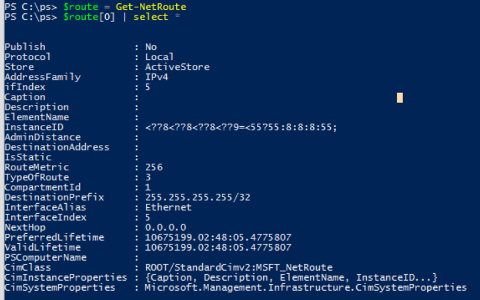Click the NextHop value 0.0.0.0
Image resolution: width=480 pixels, height=300 pixels.
tap(165, 227)
